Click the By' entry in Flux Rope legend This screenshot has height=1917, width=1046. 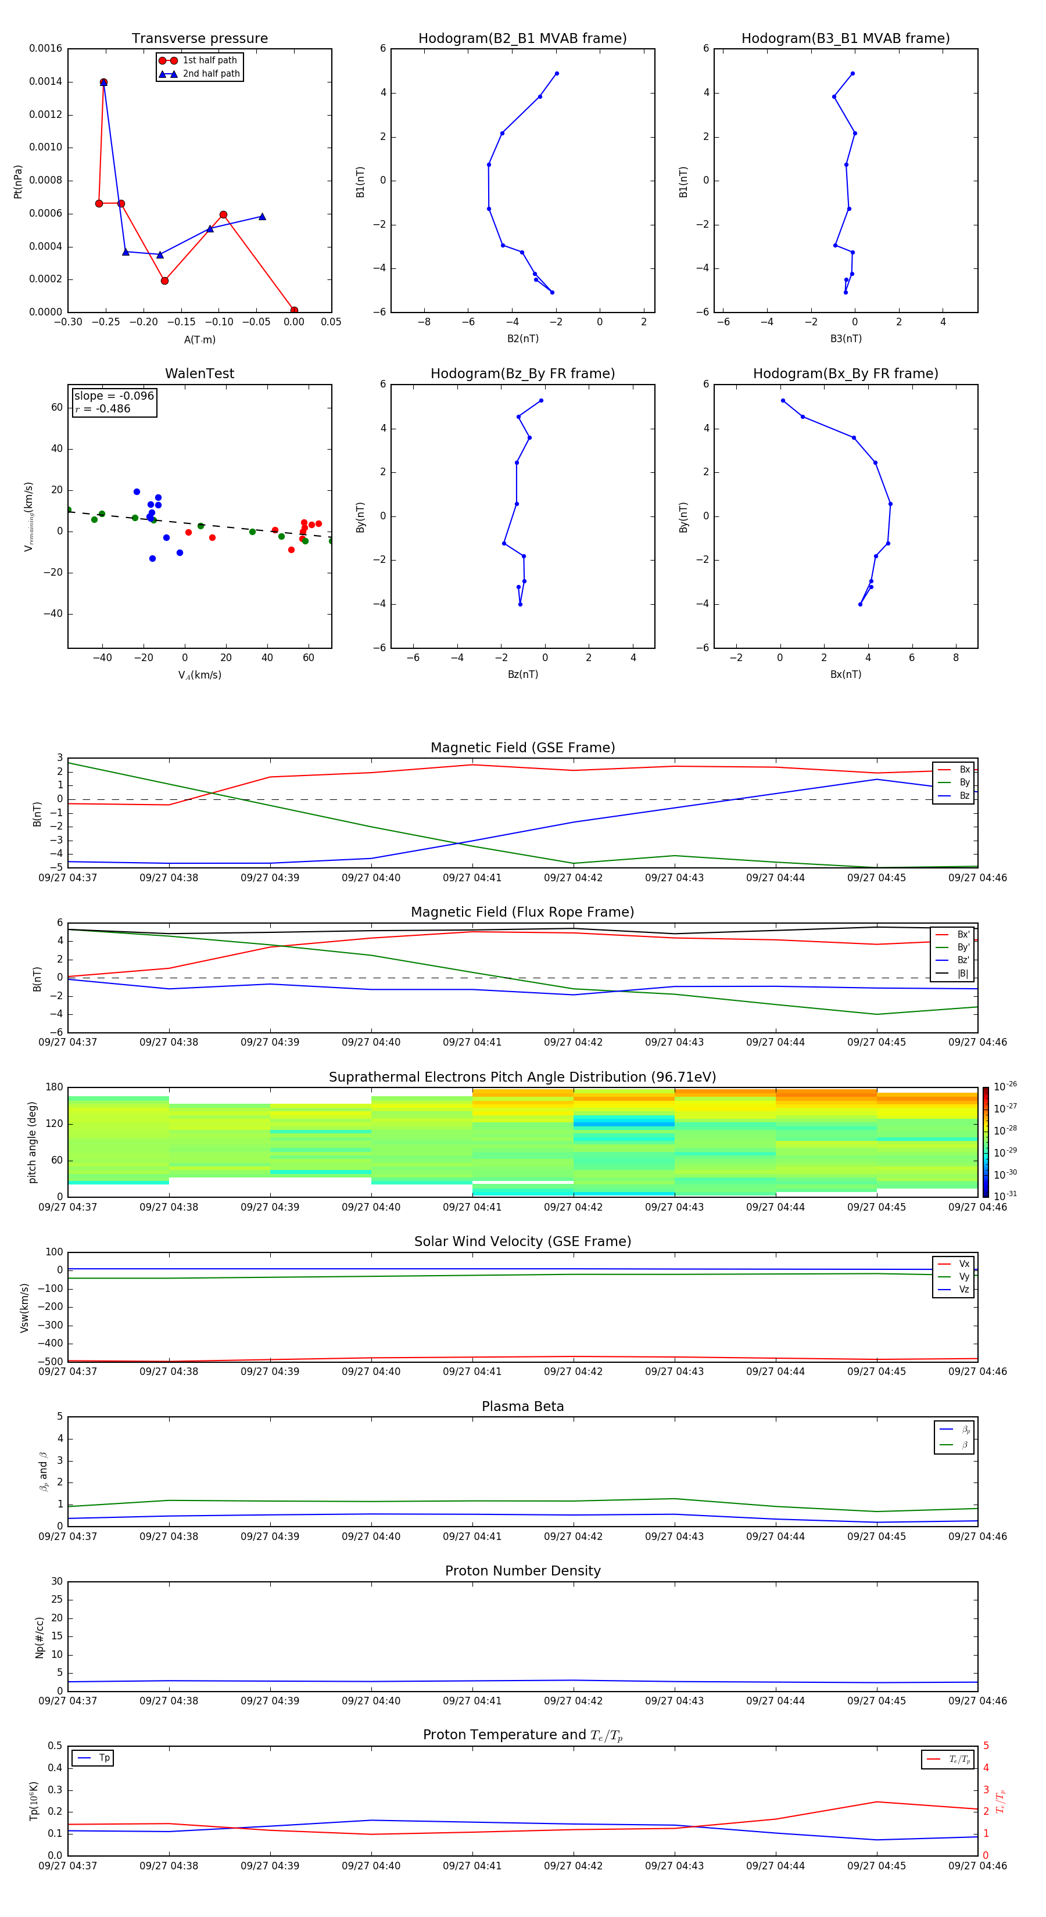pyautogui.click(x=952, y=947)
